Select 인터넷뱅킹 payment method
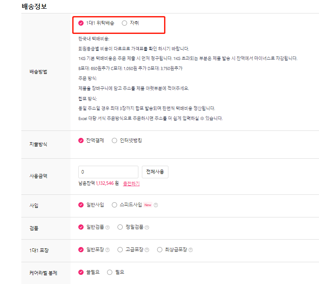This screenshot has height=284, width=319. 114,140
